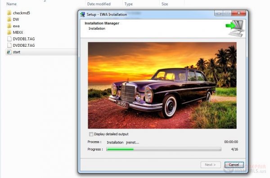Select the MBXX folder icon
The image size is (270, 178).
click(9, 32)
